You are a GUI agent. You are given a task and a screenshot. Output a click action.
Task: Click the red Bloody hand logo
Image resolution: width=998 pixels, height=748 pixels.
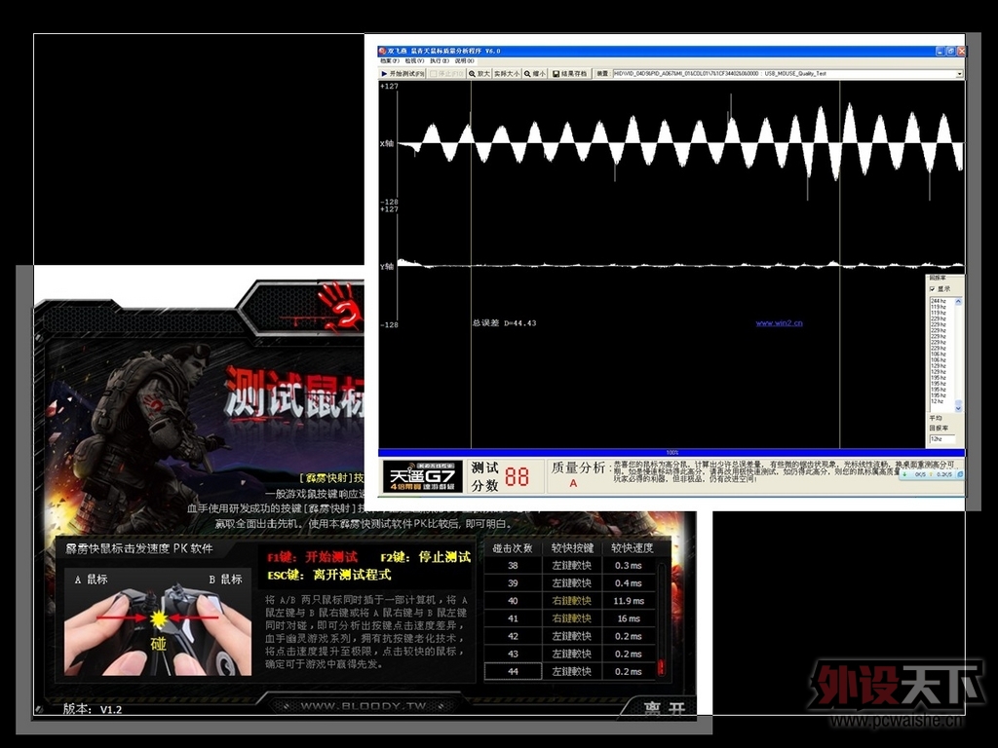341,307
